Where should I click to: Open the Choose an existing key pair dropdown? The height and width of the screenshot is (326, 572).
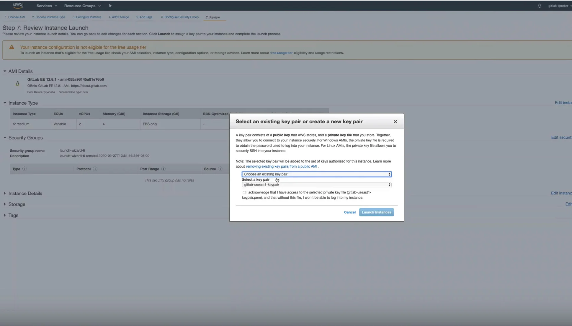(x=316, y=174)
